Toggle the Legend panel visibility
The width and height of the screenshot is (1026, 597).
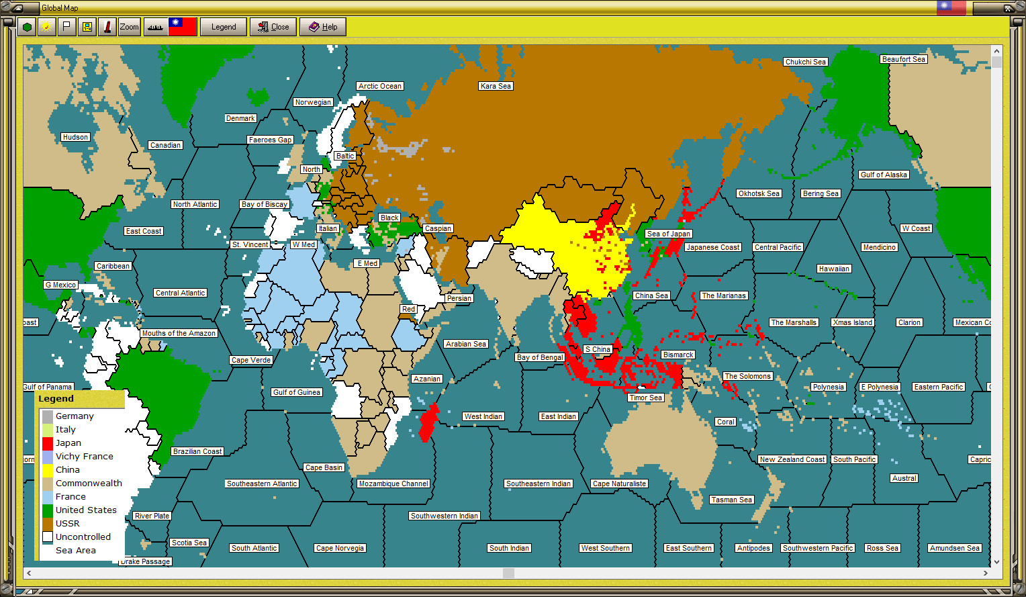point(223,27)
